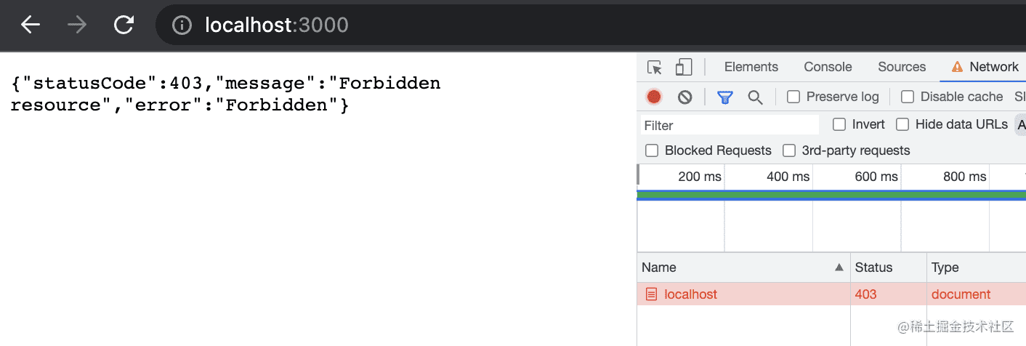1026x346 pixels.
Task: Enable Preserve log checkbox
Action: pos(793,97)
